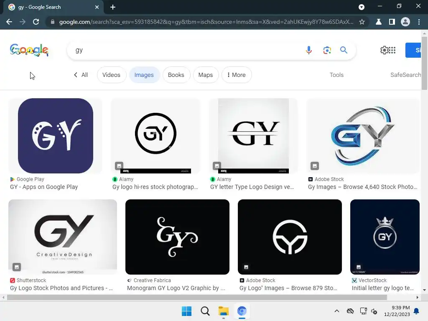Click the horizontal scrollbar right arrow
Image resolution: width=428 pixels, height=321 pixels.
point(418,298)
